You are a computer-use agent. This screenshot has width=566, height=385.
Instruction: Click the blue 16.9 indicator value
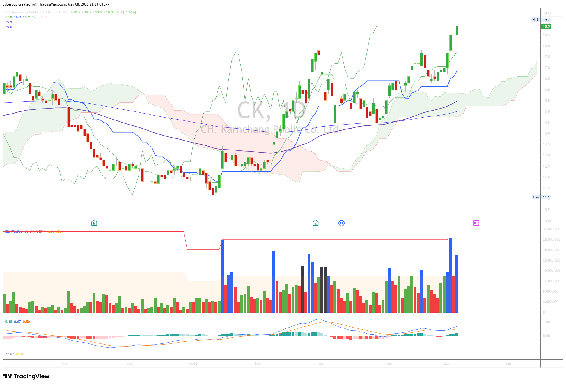(x=17, y=17)
